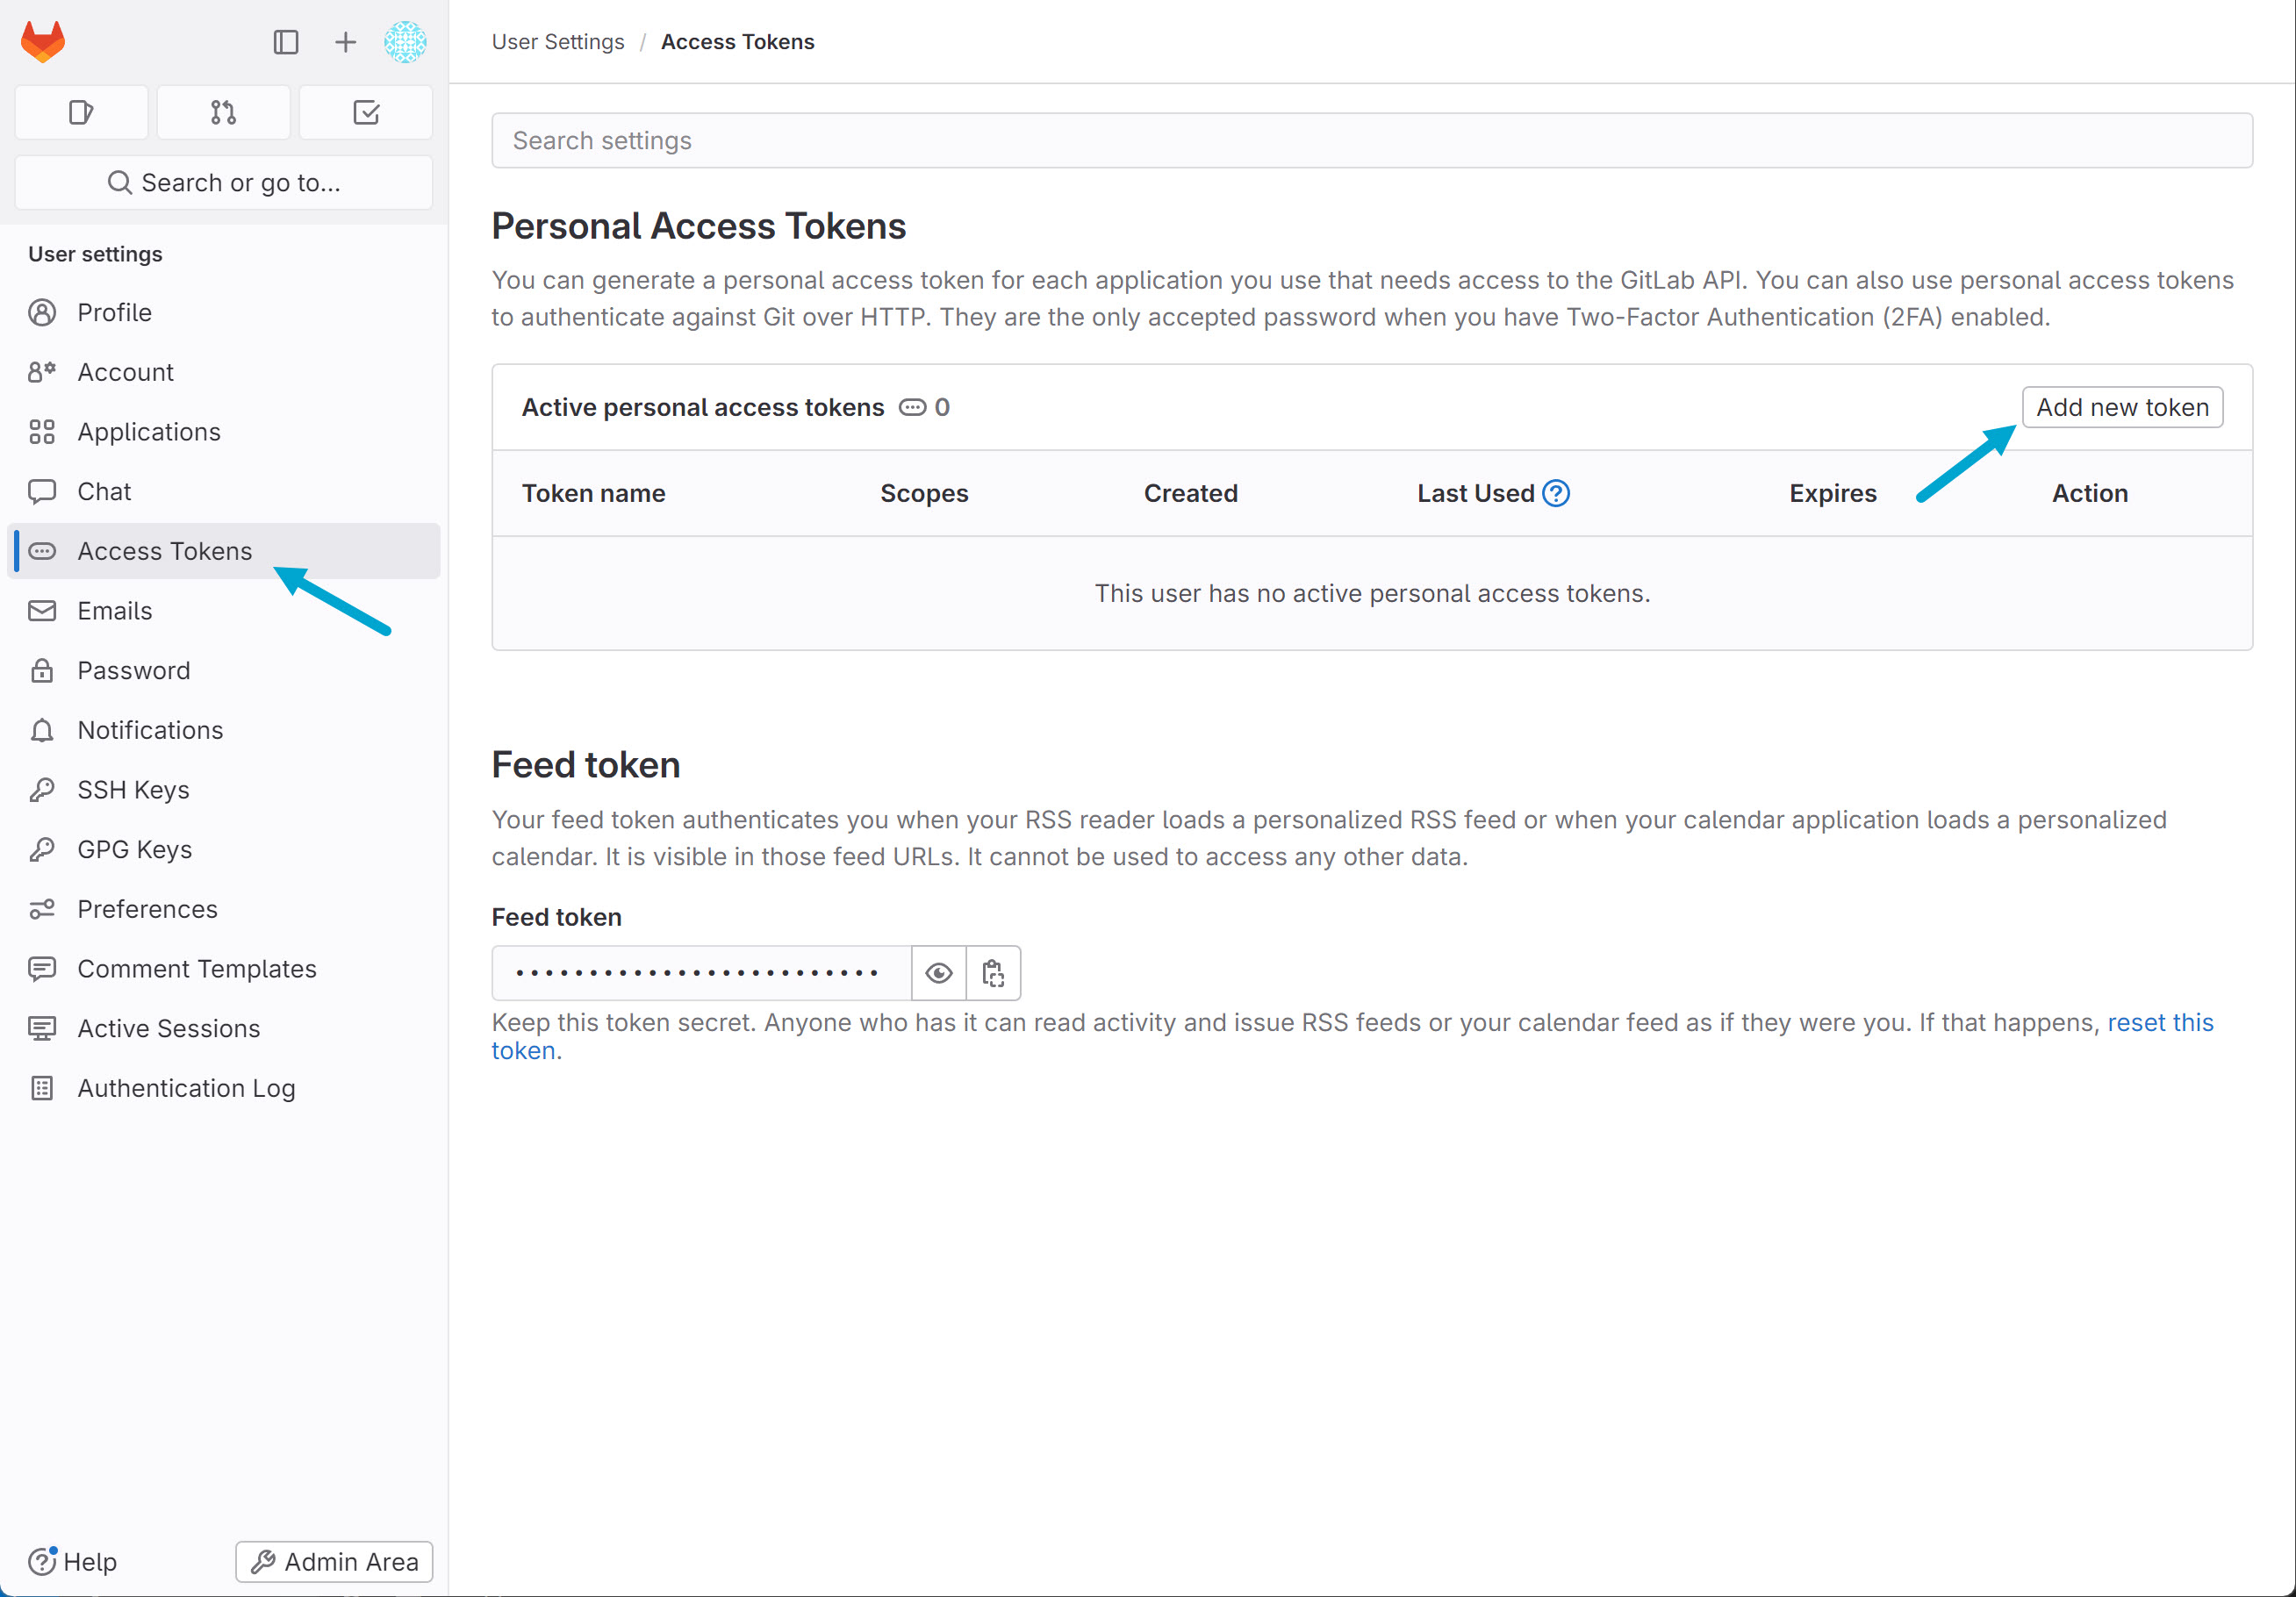Click Search or go to box

coord(224,183)
